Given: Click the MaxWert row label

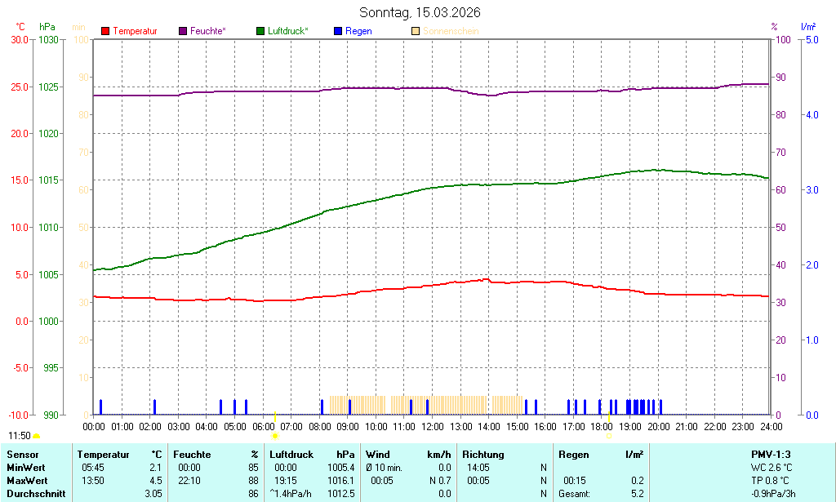Looking at the screenshot, I should click(27, 481).
